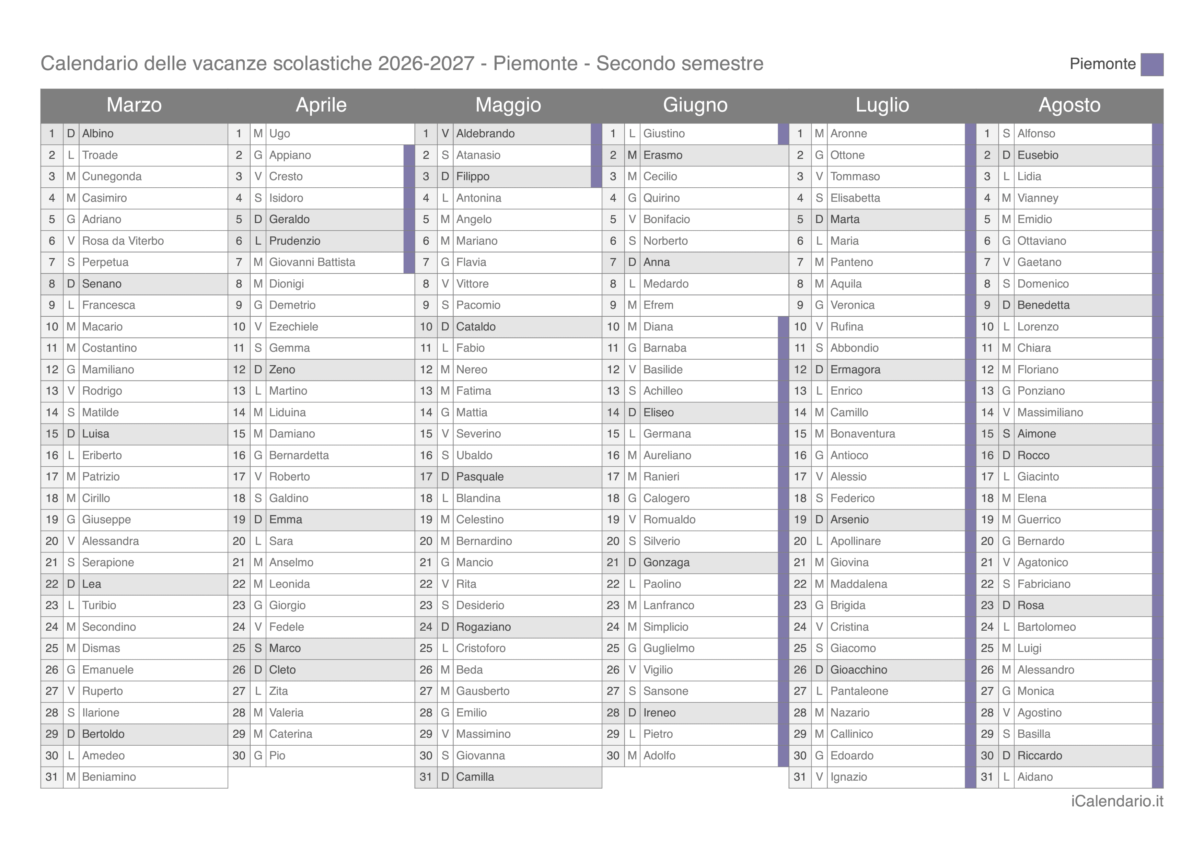Click the Maggio month header
Image resolution: width=1204 pixels, height=852 pixels.
point(508,105)
